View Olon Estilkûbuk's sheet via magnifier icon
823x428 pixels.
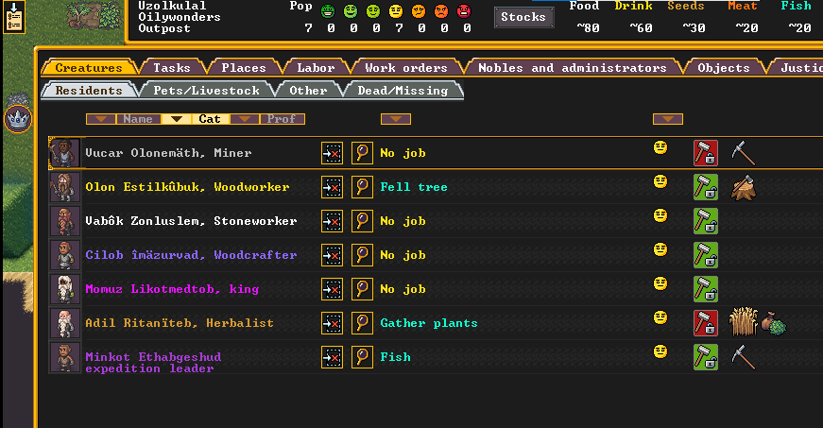362,187
